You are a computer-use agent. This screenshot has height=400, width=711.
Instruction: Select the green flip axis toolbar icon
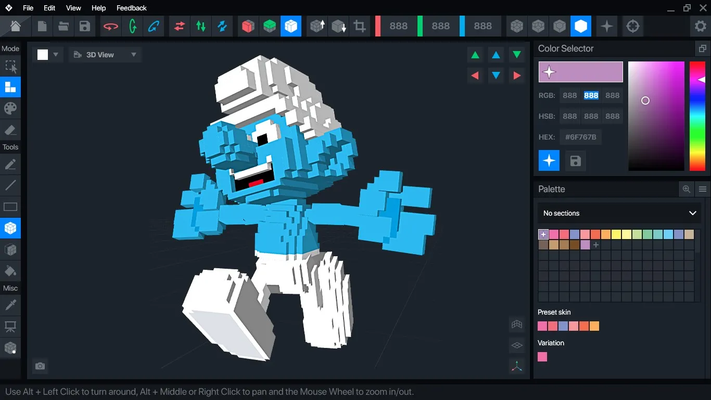(x=201, y=26)
